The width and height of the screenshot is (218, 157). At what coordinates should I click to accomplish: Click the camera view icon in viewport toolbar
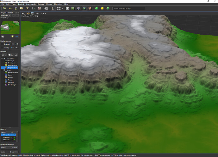[x=23, y=14]
